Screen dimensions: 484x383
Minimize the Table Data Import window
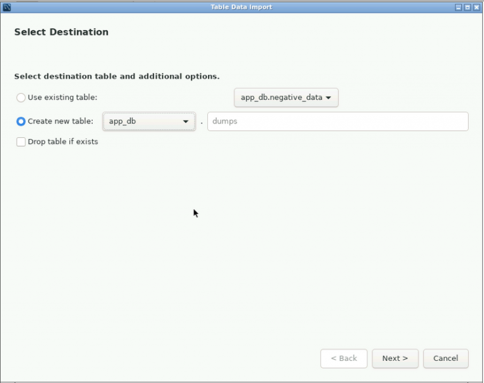459,7
